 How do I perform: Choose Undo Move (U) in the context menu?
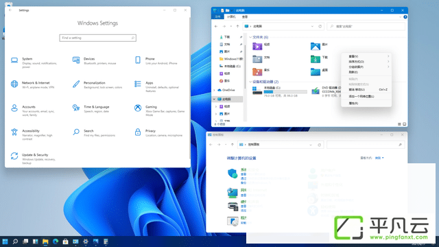[x=366, y=90]
